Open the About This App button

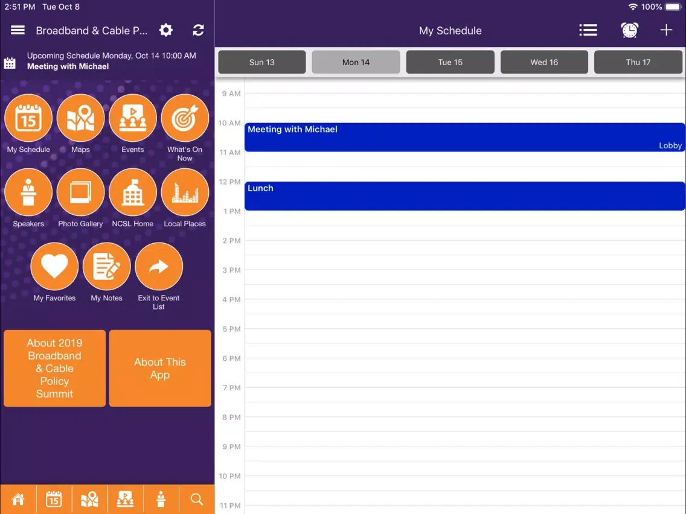click(160, 369)
